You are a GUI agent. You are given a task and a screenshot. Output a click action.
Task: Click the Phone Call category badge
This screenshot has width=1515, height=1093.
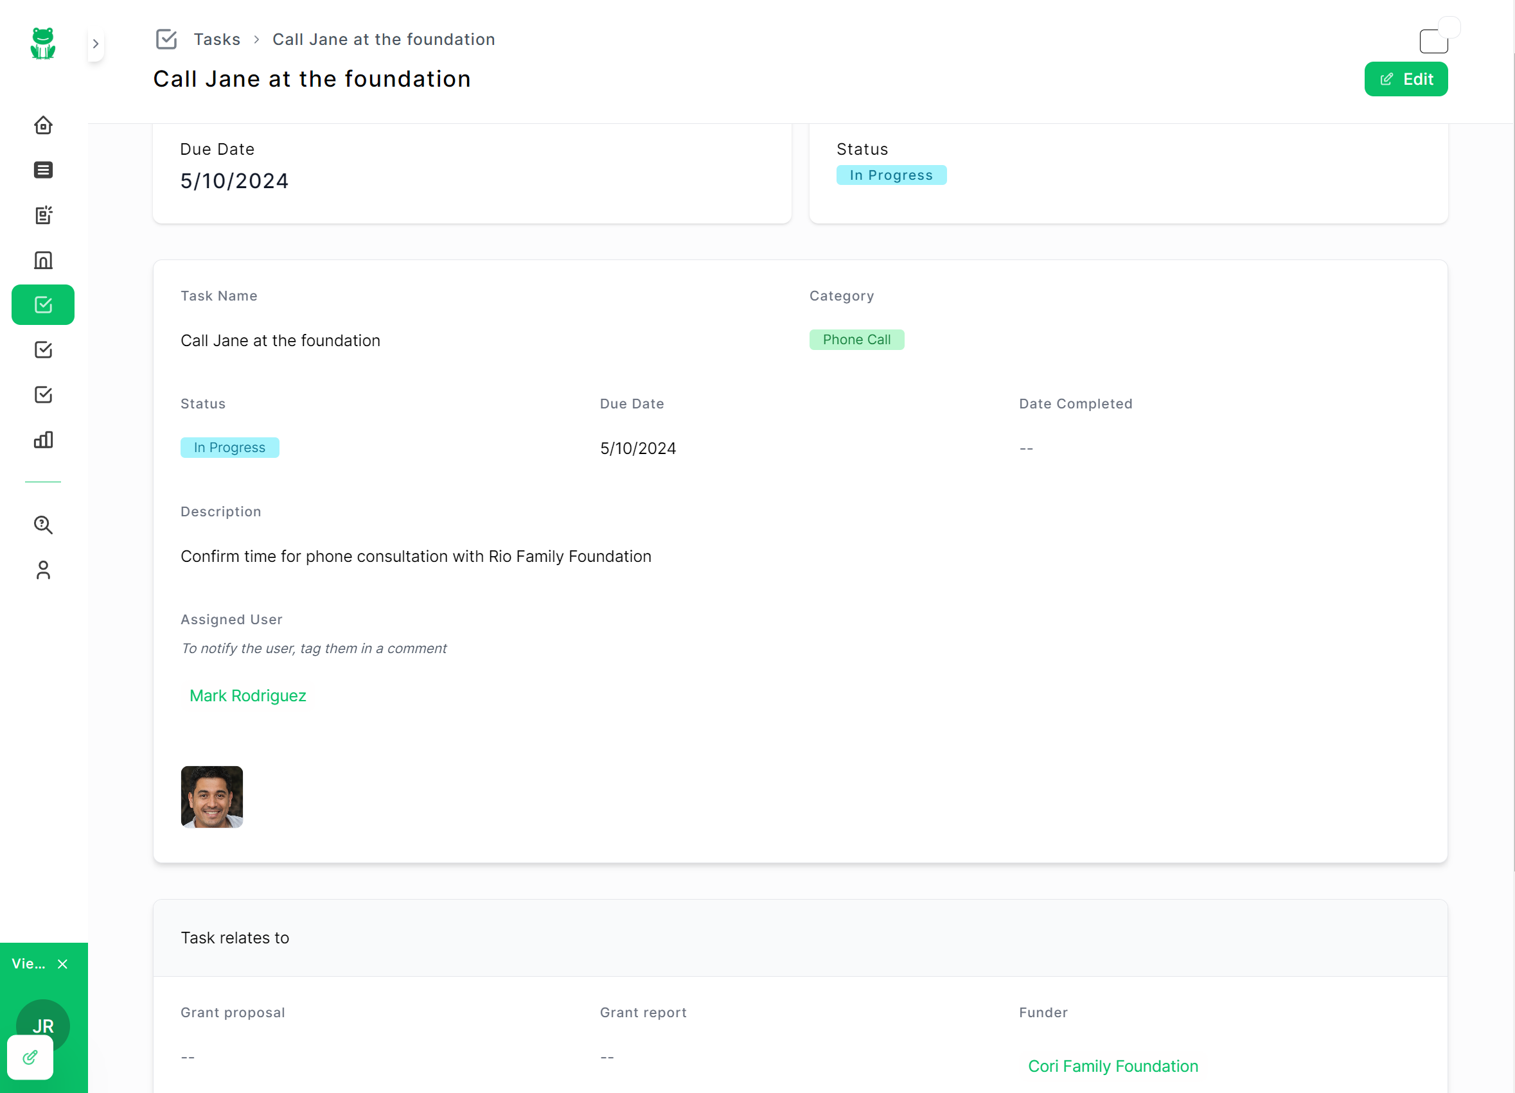point(856,339)
